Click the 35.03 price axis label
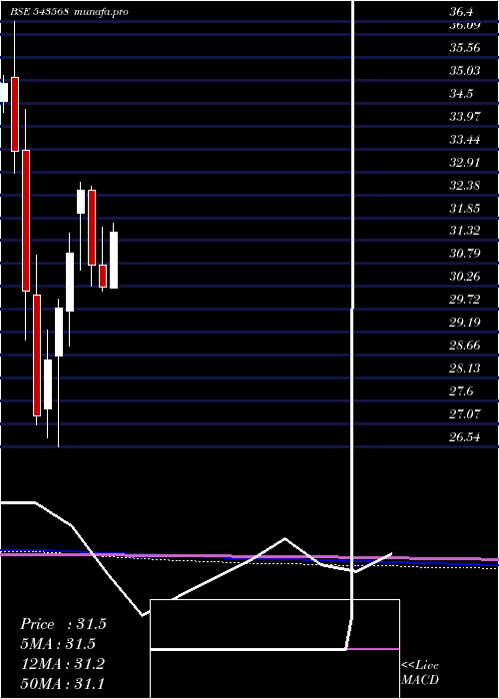 click(x=465, y=71)
